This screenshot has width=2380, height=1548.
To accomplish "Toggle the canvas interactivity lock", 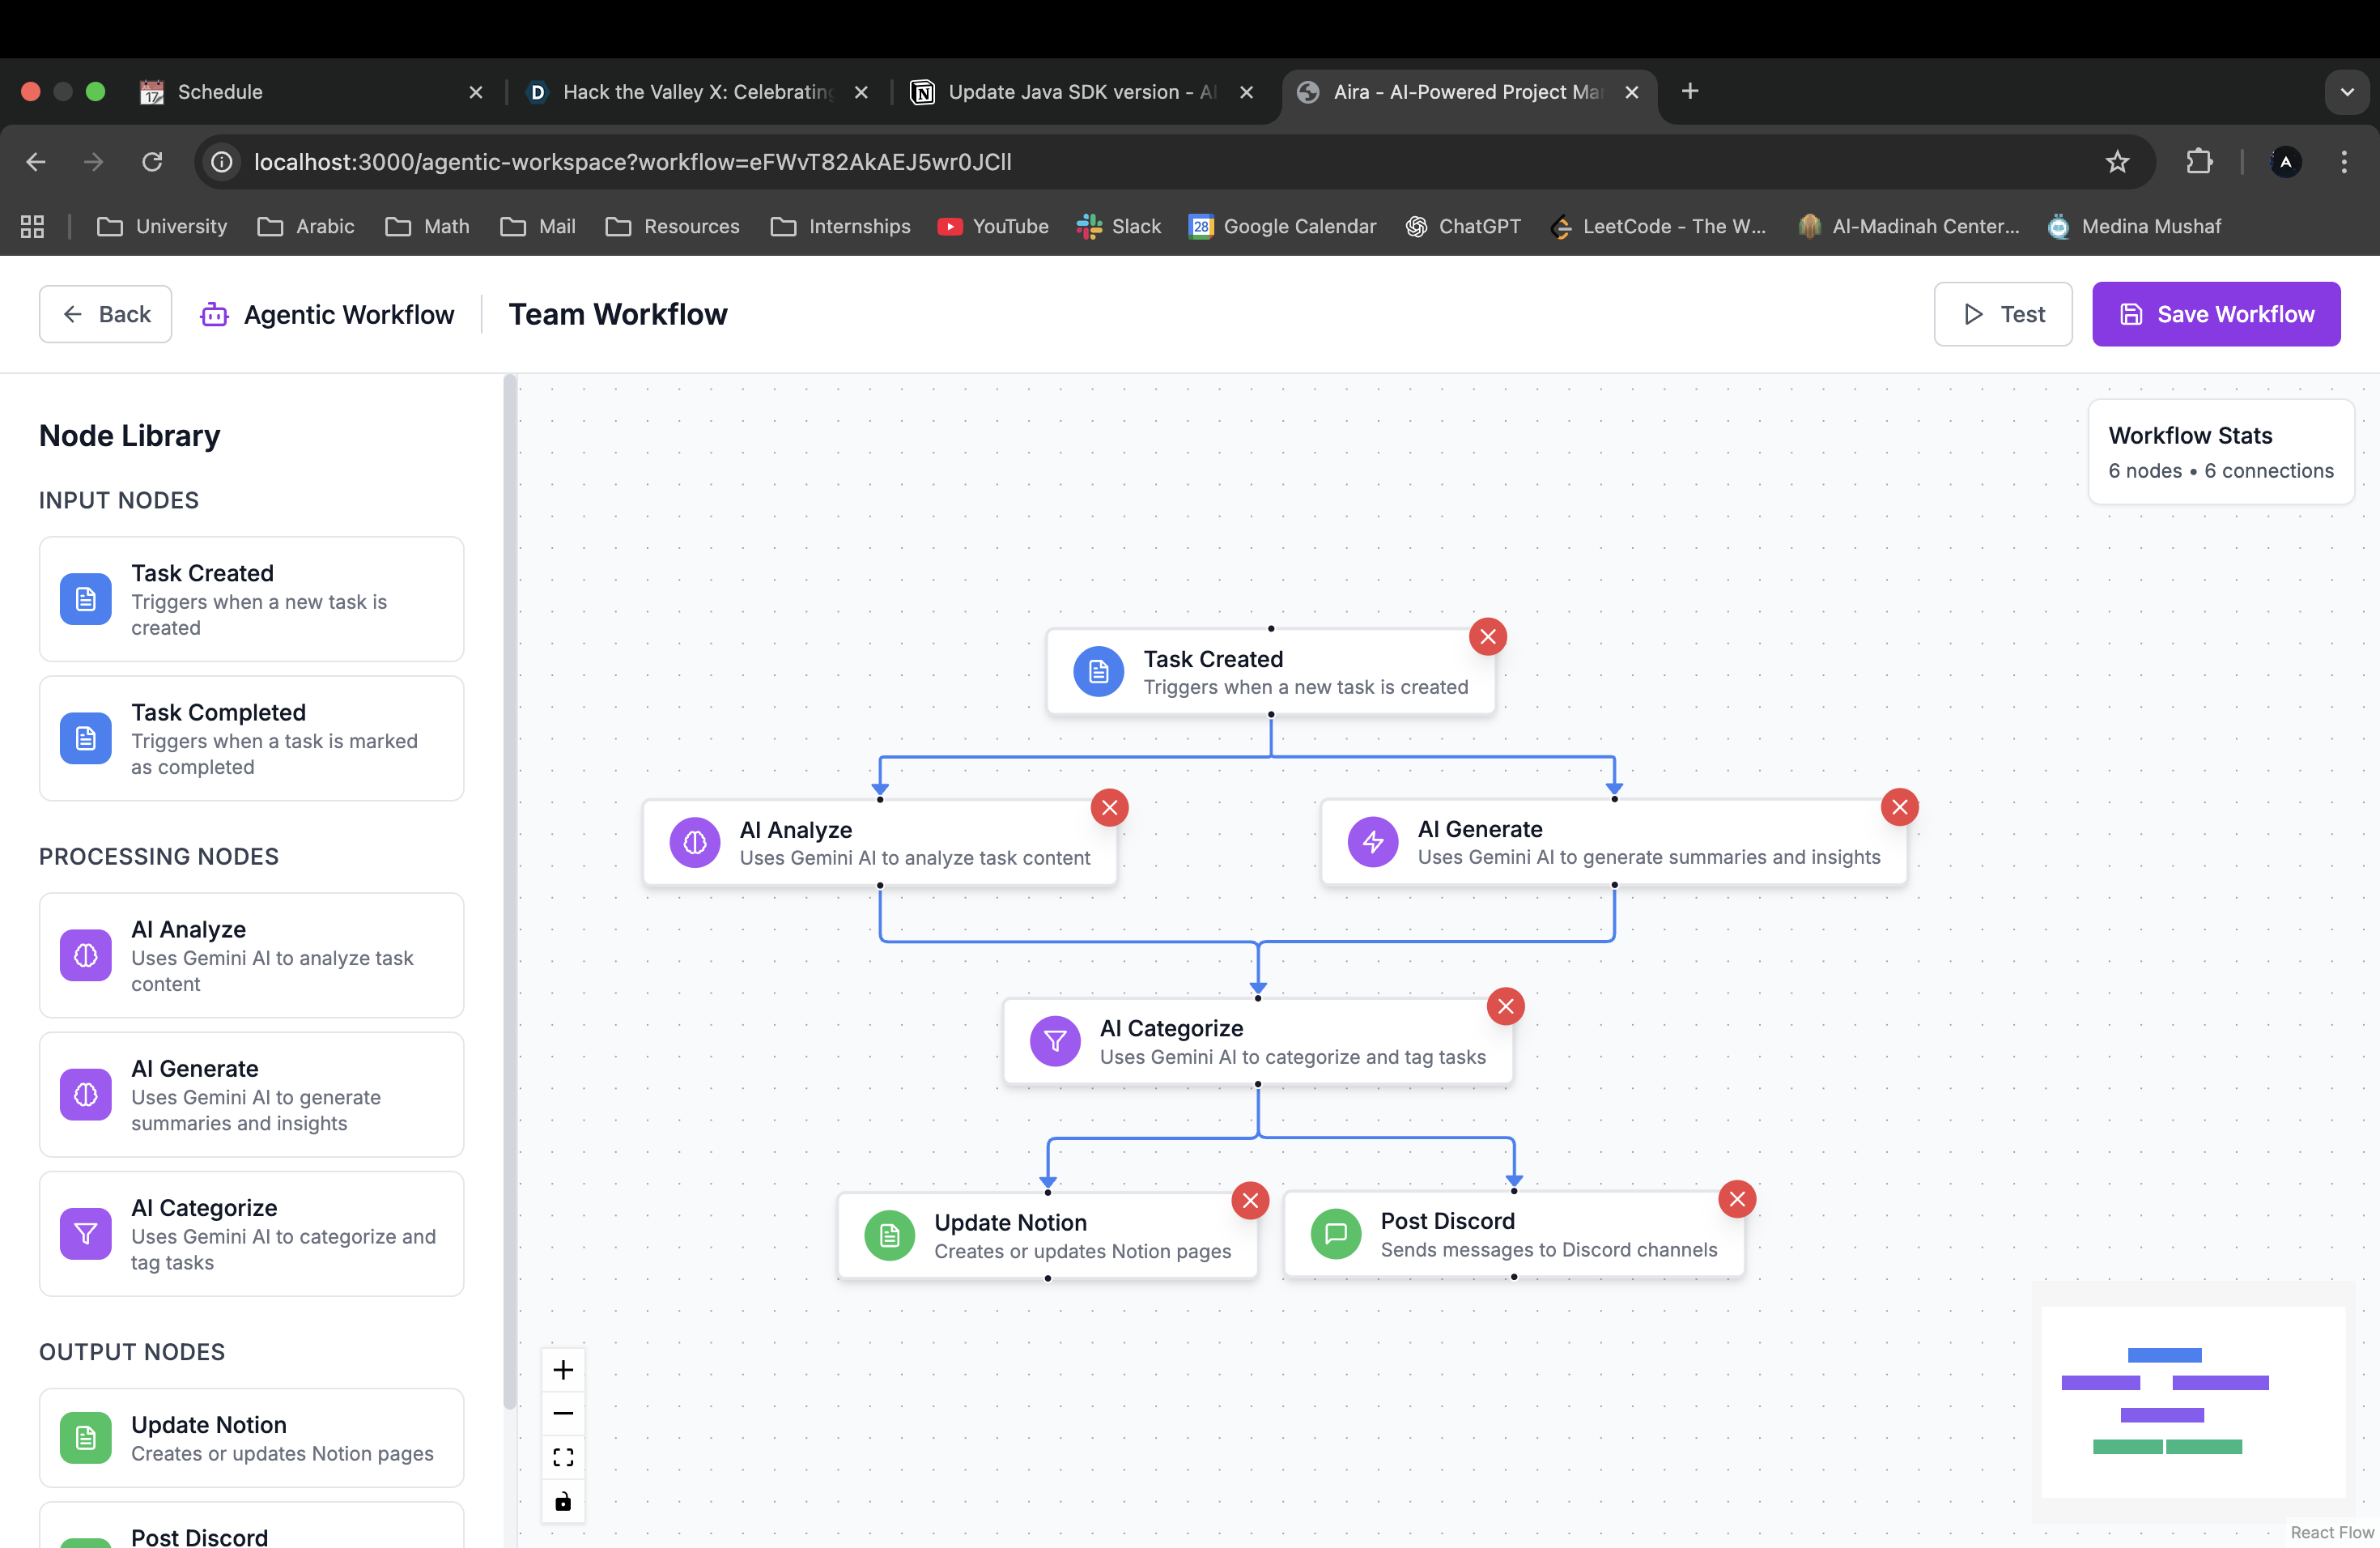I will point(563,1501).
